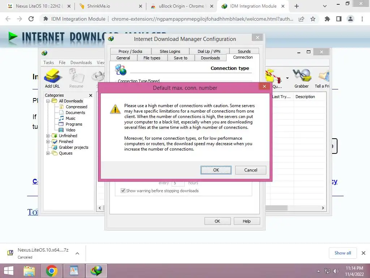Collapse the All Downloads tree node

48,101
